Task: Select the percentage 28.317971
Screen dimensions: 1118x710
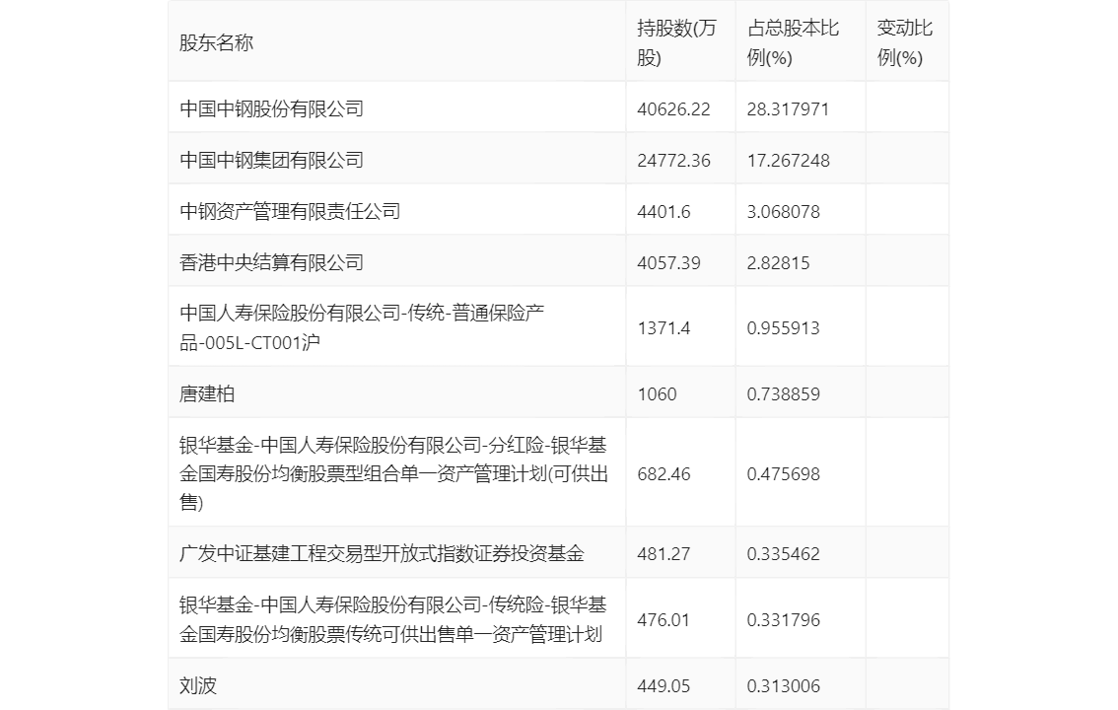Action: pos(788,109)
